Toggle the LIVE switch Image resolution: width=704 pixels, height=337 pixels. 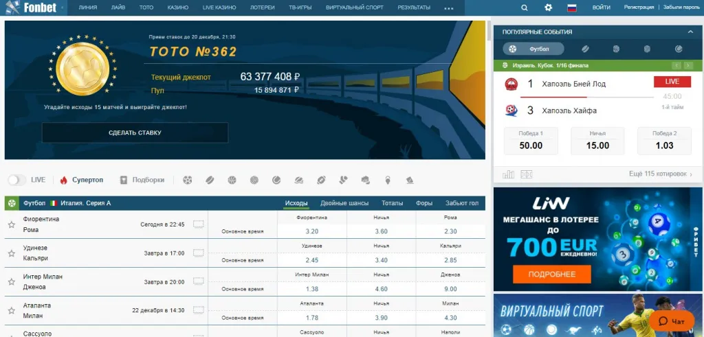(x=16, y=180)
